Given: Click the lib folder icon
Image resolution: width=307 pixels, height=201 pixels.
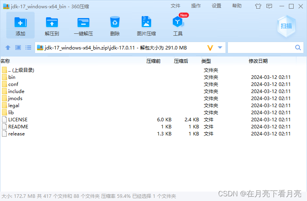Looking at the screenshot, I should point(4,112).
